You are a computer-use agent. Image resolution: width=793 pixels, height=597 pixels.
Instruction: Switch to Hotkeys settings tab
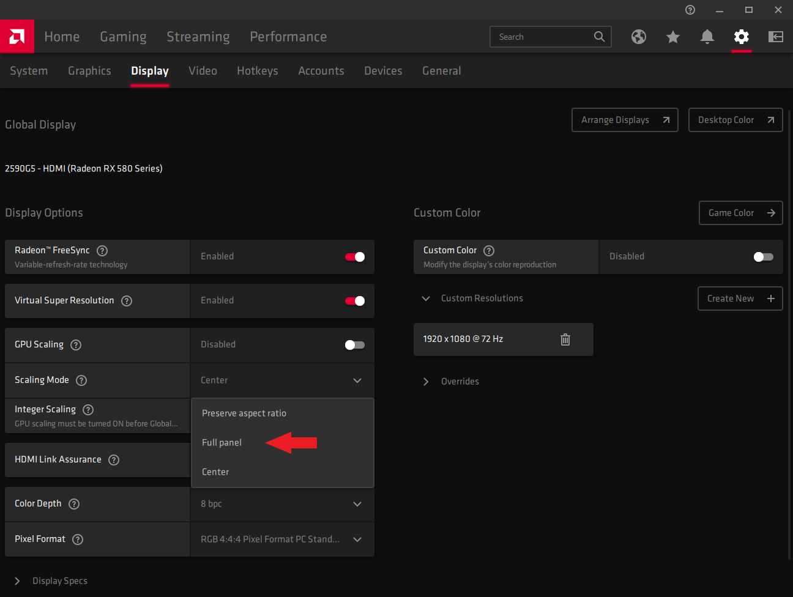[x=257, y=71]
